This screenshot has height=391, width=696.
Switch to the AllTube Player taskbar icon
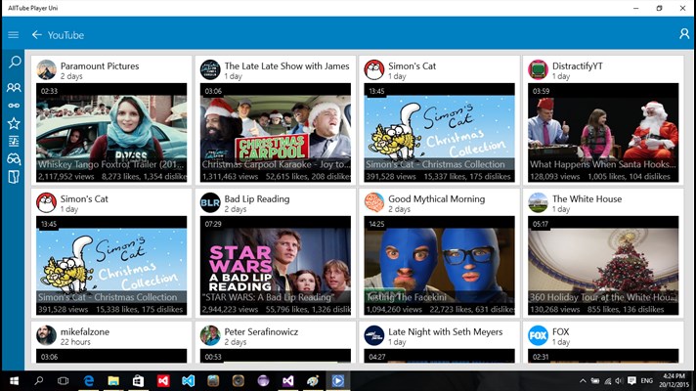point(338,381)
